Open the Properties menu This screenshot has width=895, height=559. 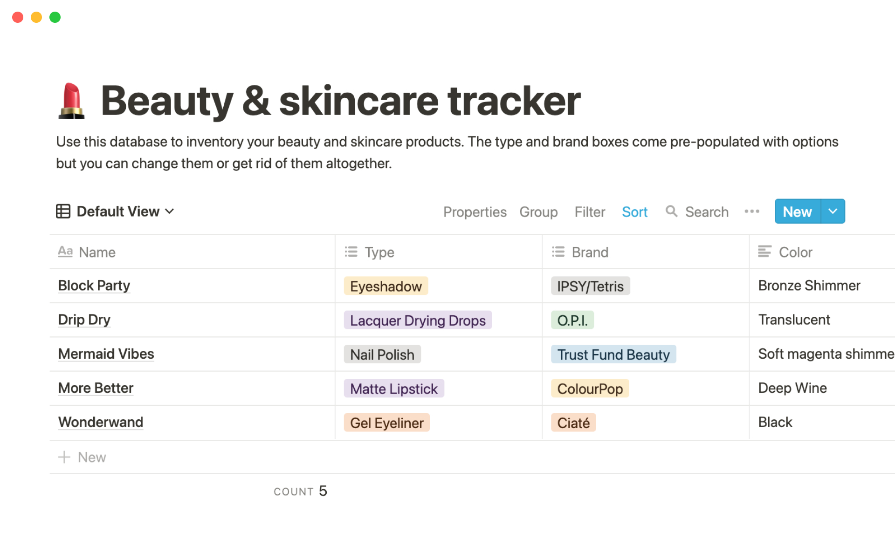(x=475, y=212)
